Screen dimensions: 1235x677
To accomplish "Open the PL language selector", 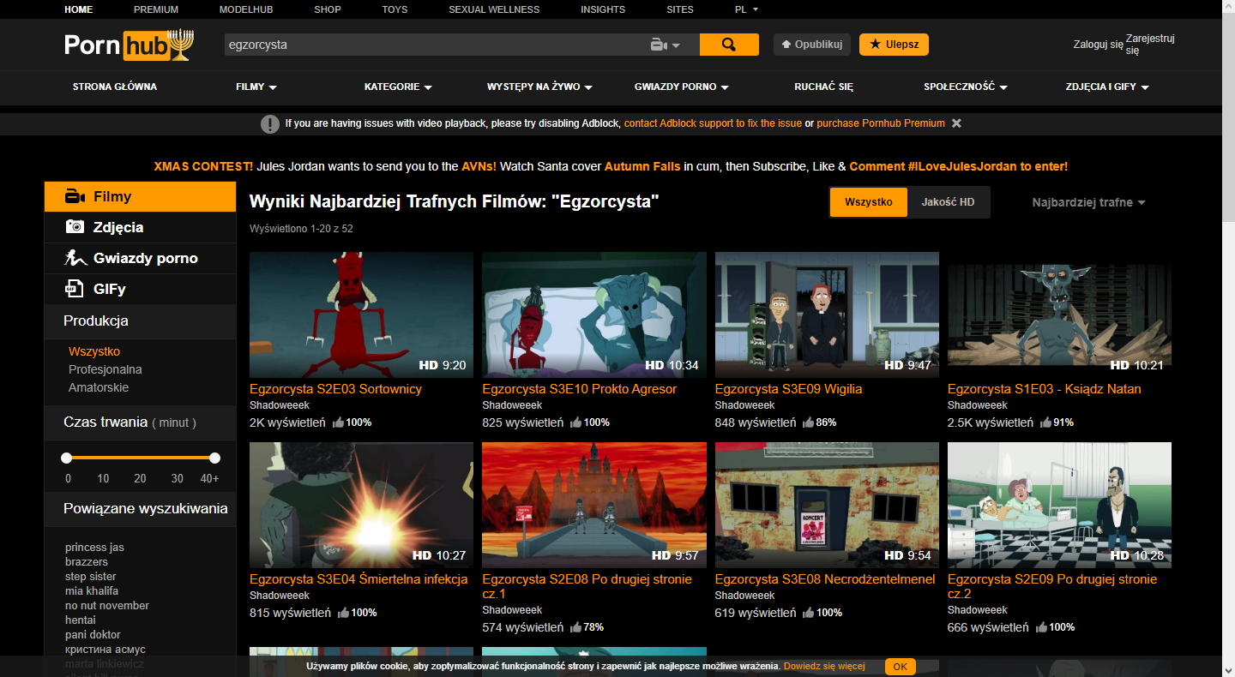I will click(x=746, y=9).
